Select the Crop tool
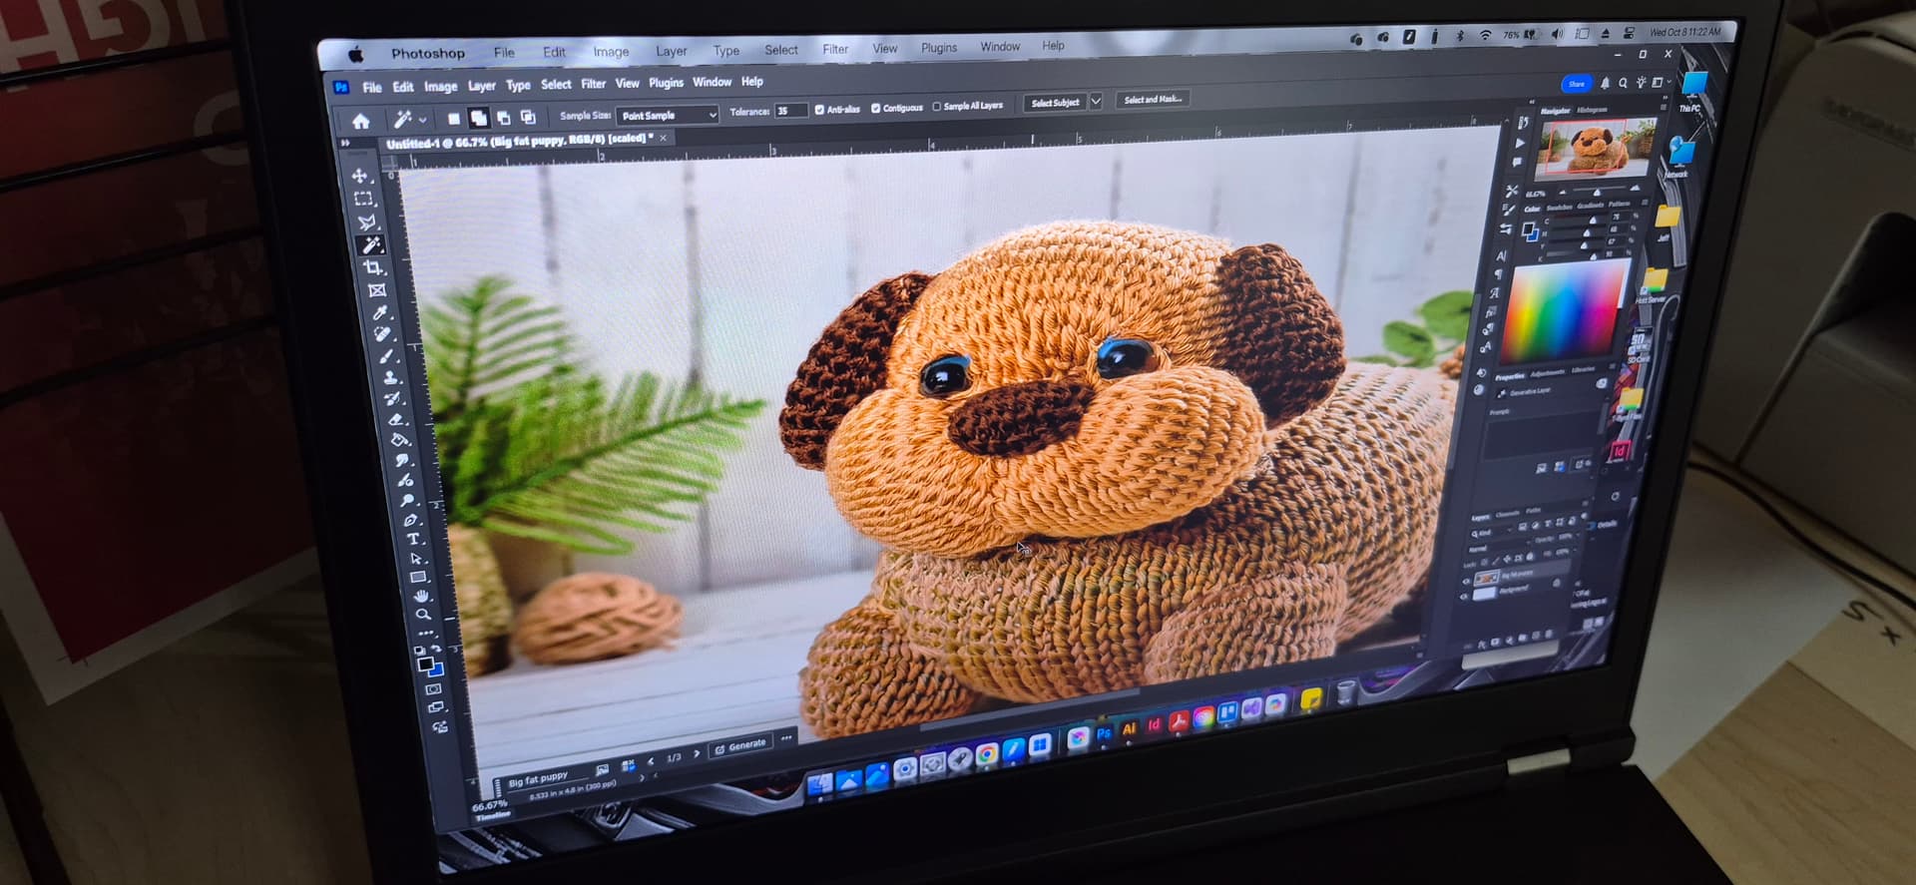 (374, 267)
